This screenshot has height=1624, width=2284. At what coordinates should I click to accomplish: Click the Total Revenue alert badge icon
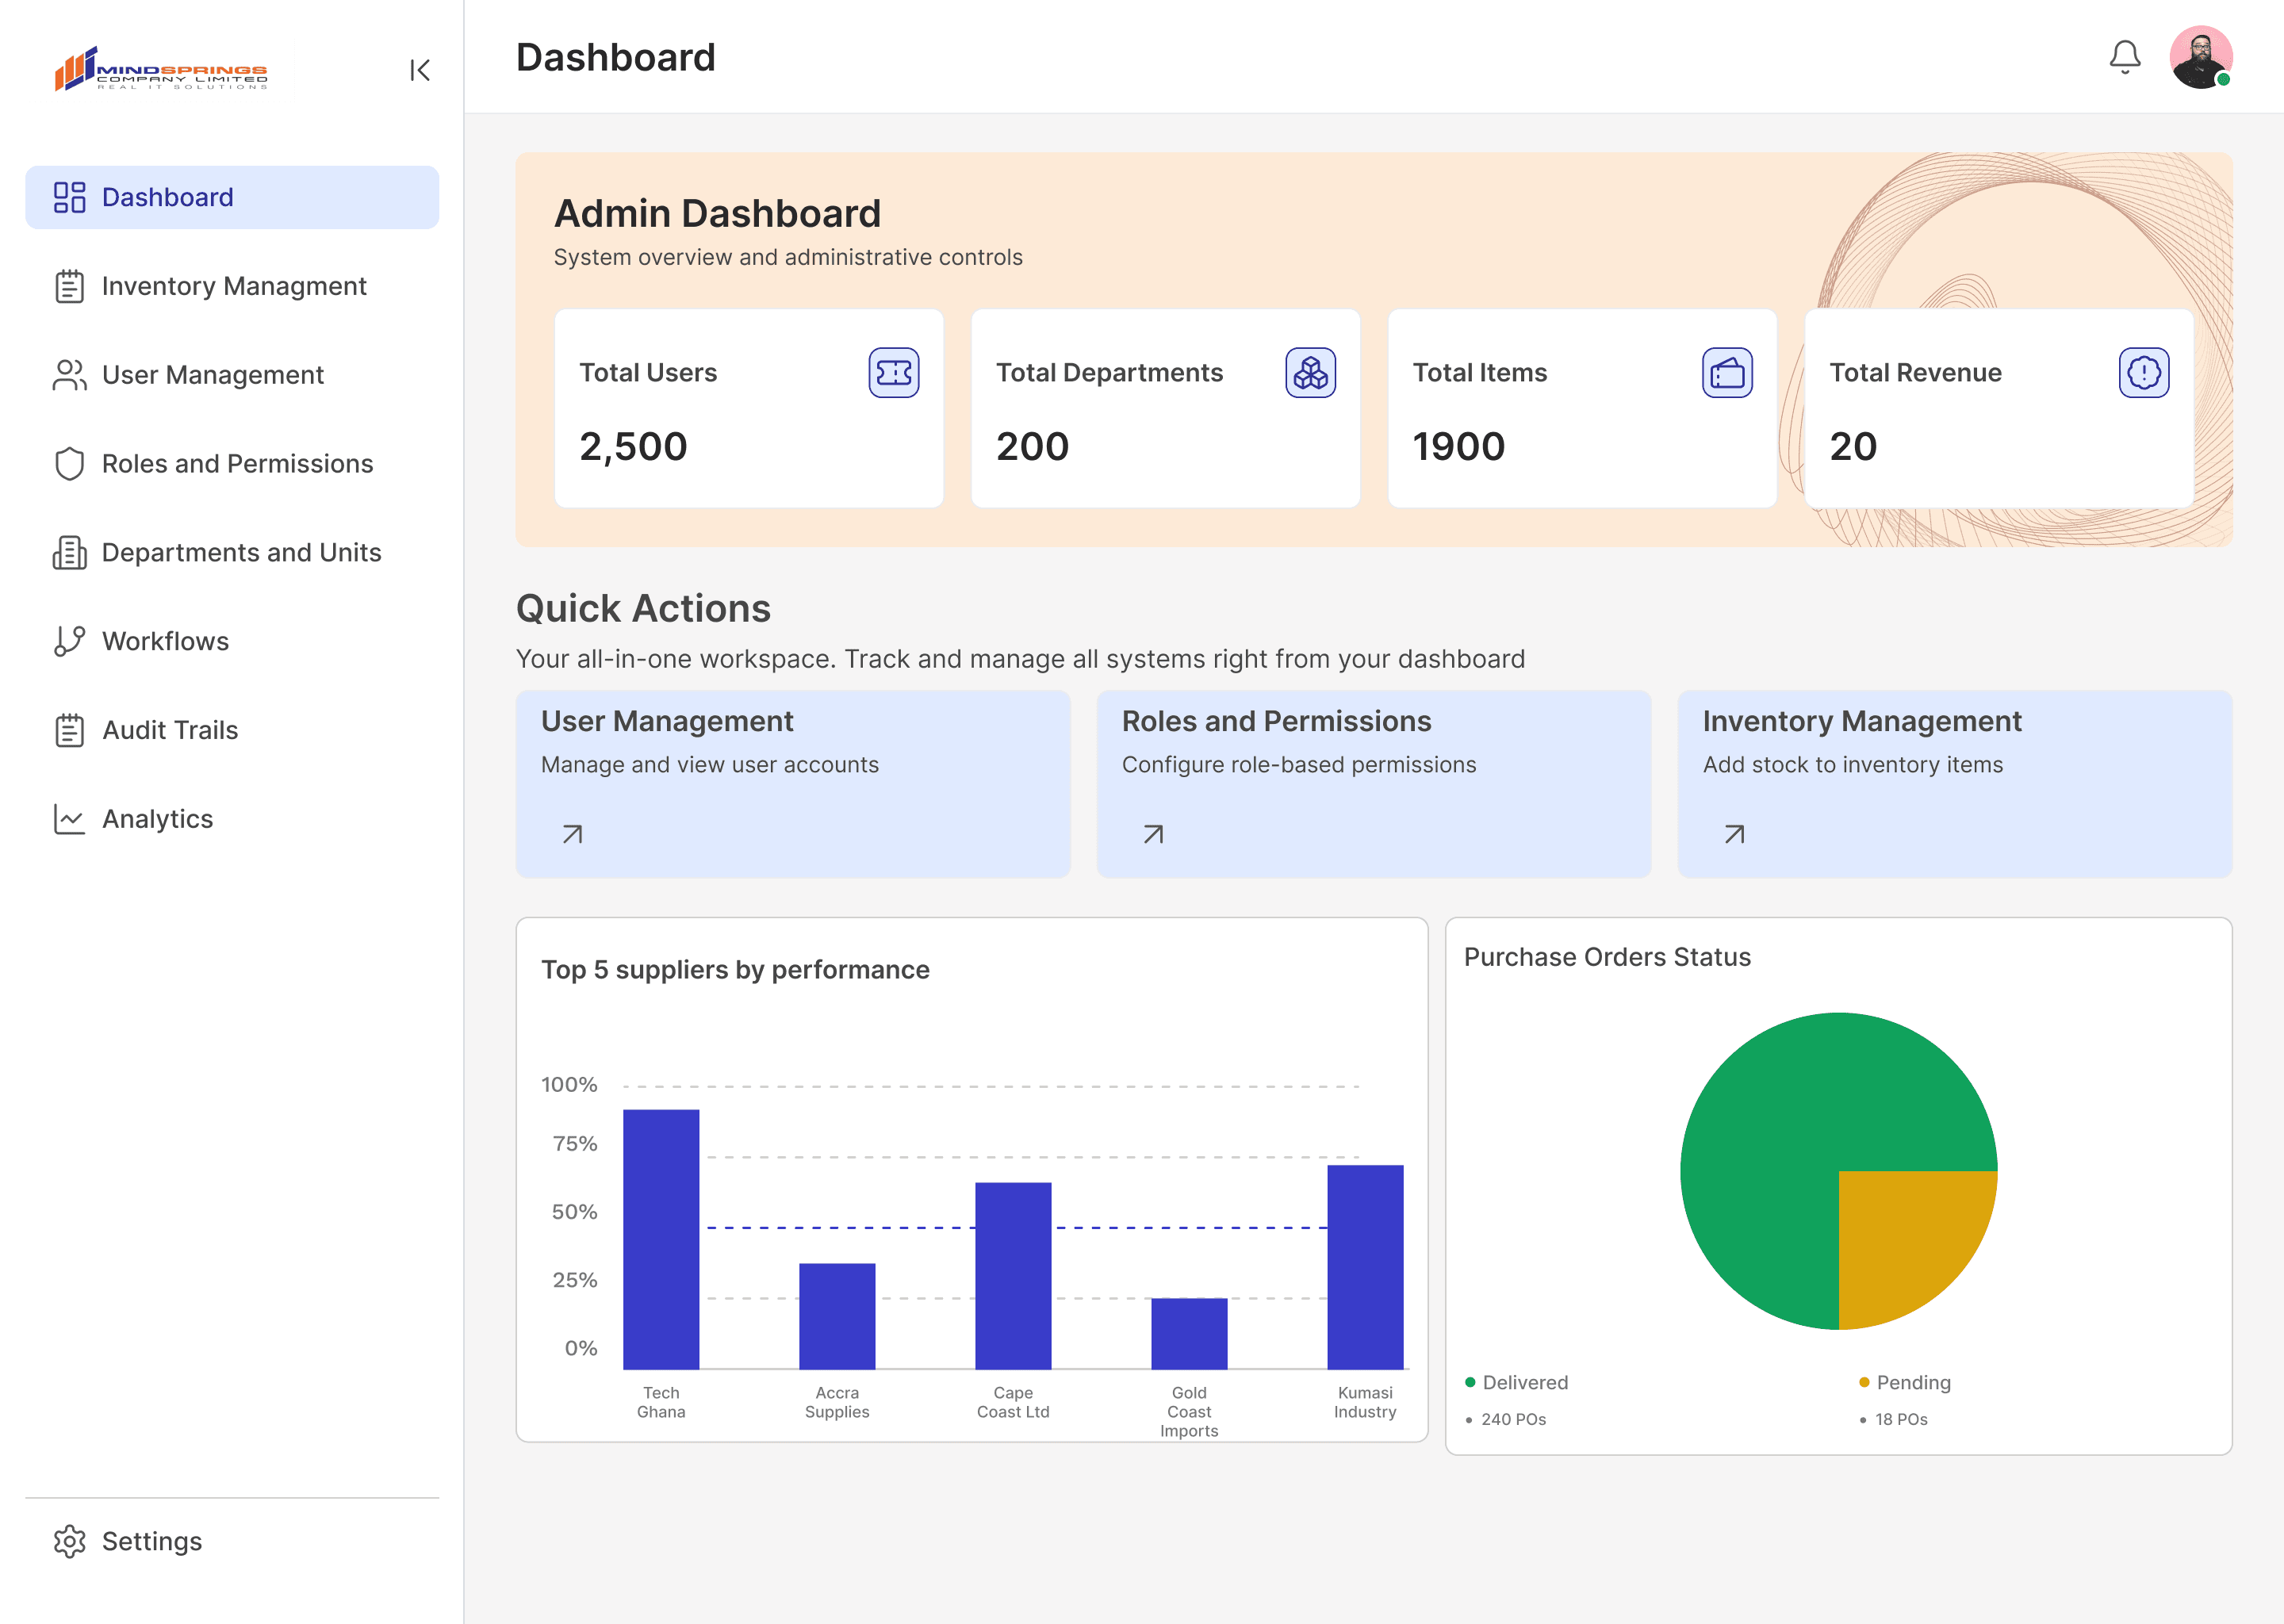click(x=2143, y=373)
